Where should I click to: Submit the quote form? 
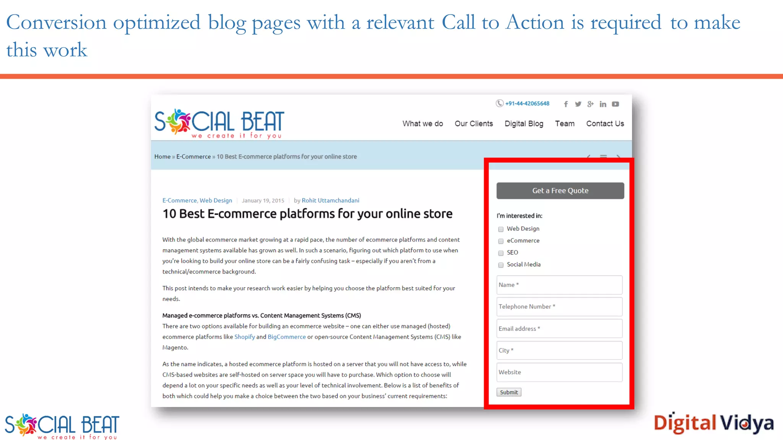pyautogui.click(x=509, y=392)
